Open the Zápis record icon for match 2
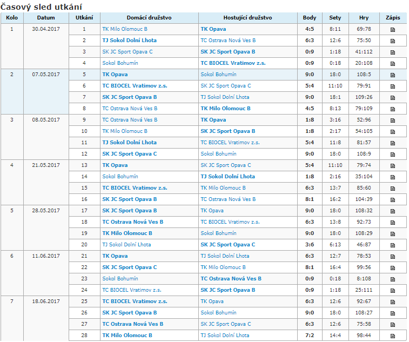409x342 pixels. 393,41
